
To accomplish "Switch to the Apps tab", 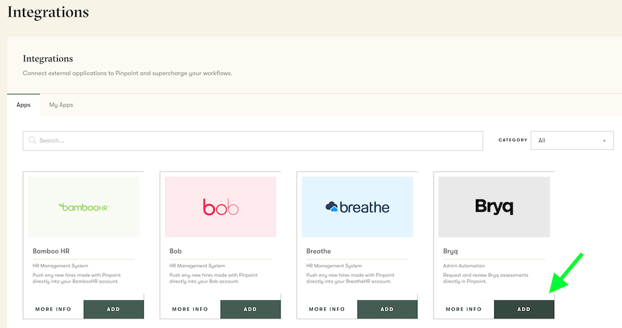I will coord(24,105).
